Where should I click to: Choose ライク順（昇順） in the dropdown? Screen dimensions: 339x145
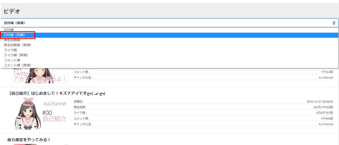16,55
